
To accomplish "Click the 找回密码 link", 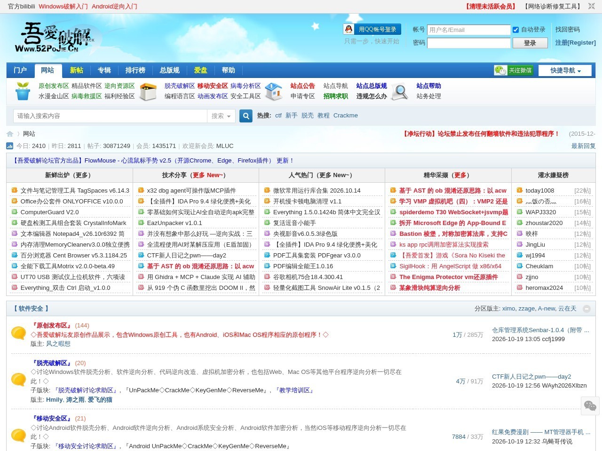I will click(x=567, y=30).
